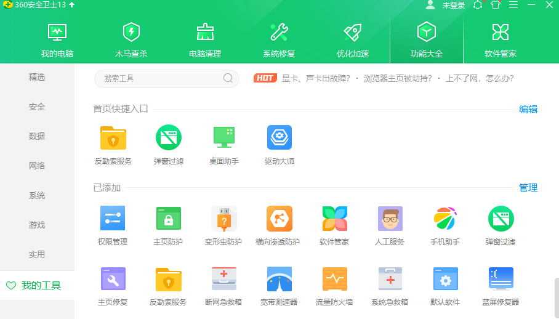Screen dimensions: 559x319
Task: Open the hamburger main menu in title bar
Action: (513, 5)
